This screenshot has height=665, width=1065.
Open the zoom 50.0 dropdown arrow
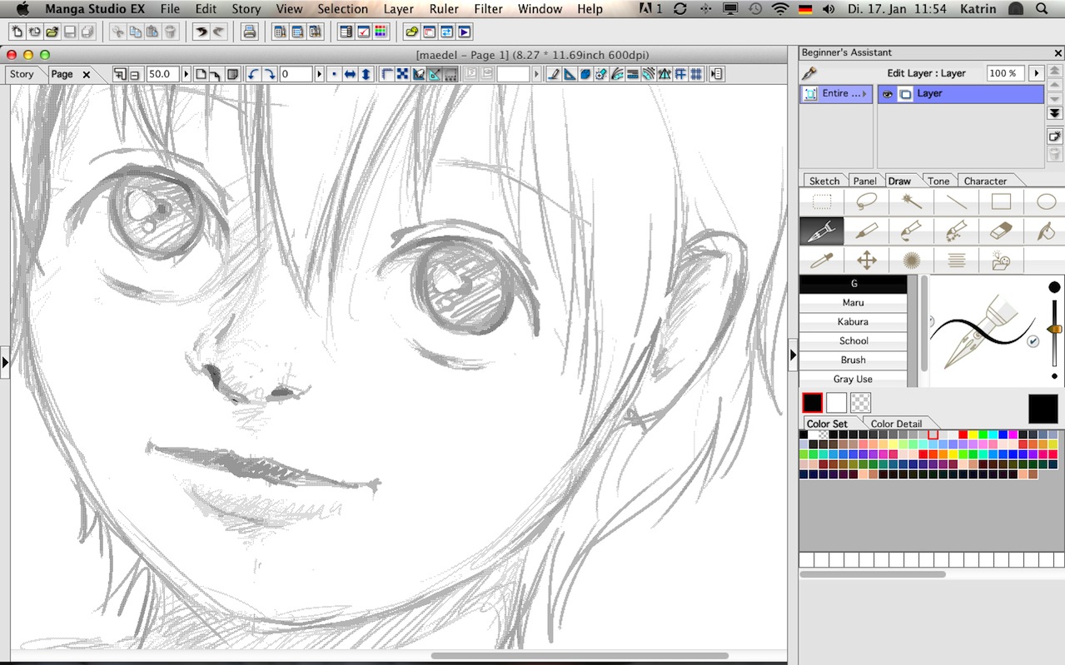pyautogui.click(x=186, y=74)
